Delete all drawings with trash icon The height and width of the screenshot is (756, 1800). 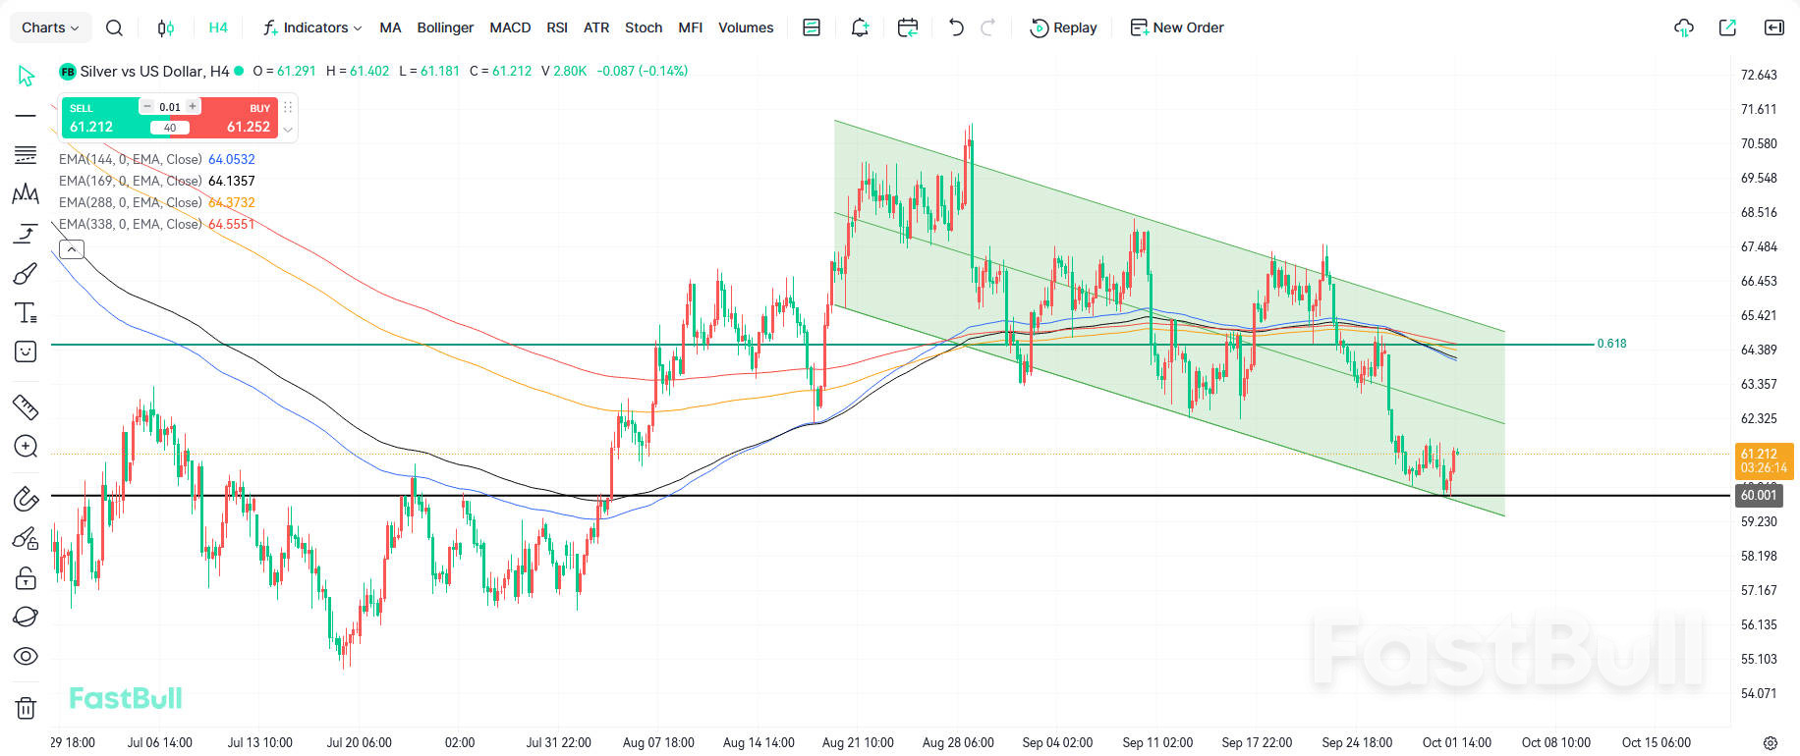[x=27, y=707]
